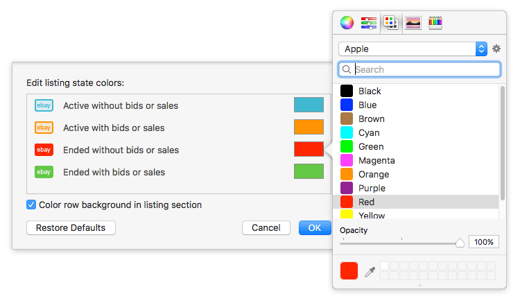Open the color wheel picker tab
The height and width of the screenshot is (303, 520).
pyautogui.click(x=347, y=23)
